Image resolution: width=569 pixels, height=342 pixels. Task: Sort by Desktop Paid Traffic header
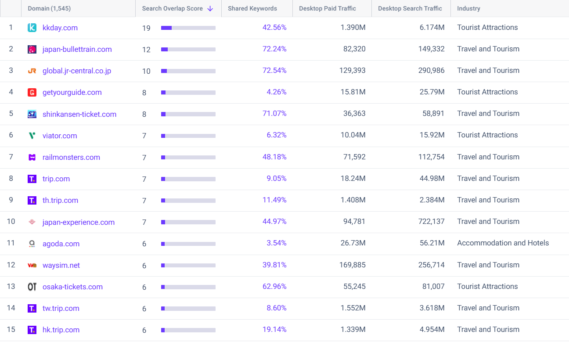click(328, 8)
